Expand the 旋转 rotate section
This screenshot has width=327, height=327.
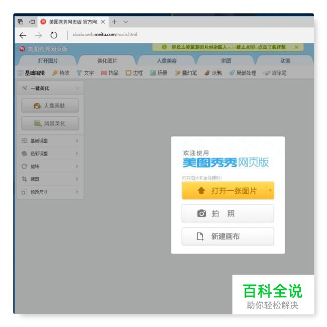[x=50, y=167]
